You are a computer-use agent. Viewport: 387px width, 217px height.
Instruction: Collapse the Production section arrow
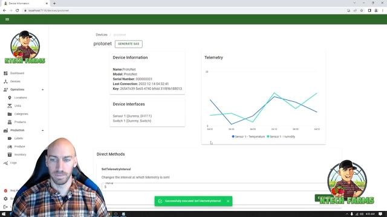(43, 130)
